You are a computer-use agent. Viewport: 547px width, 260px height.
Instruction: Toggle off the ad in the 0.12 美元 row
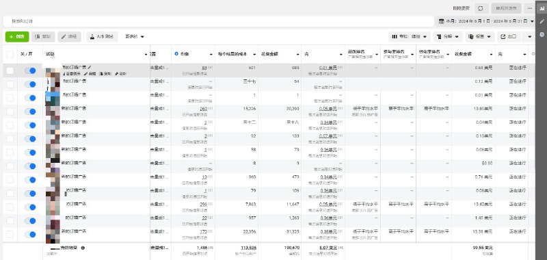(x=30, y=84)
